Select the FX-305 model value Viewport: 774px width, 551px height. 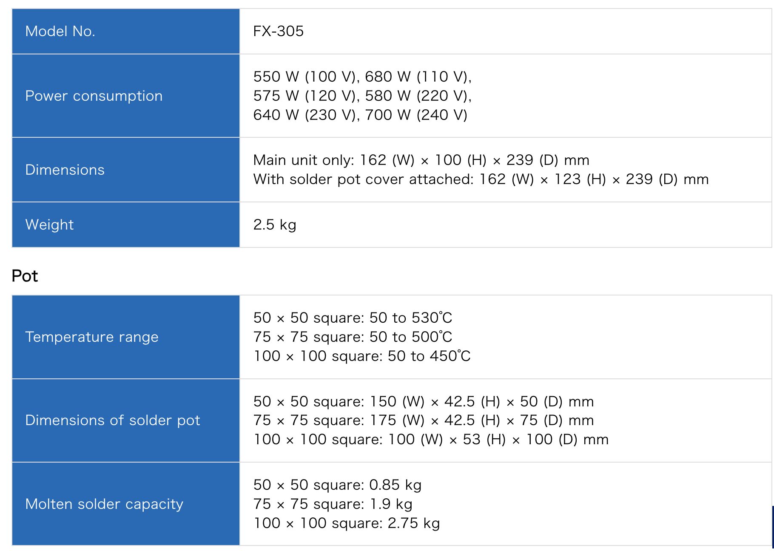pos(278,31)
